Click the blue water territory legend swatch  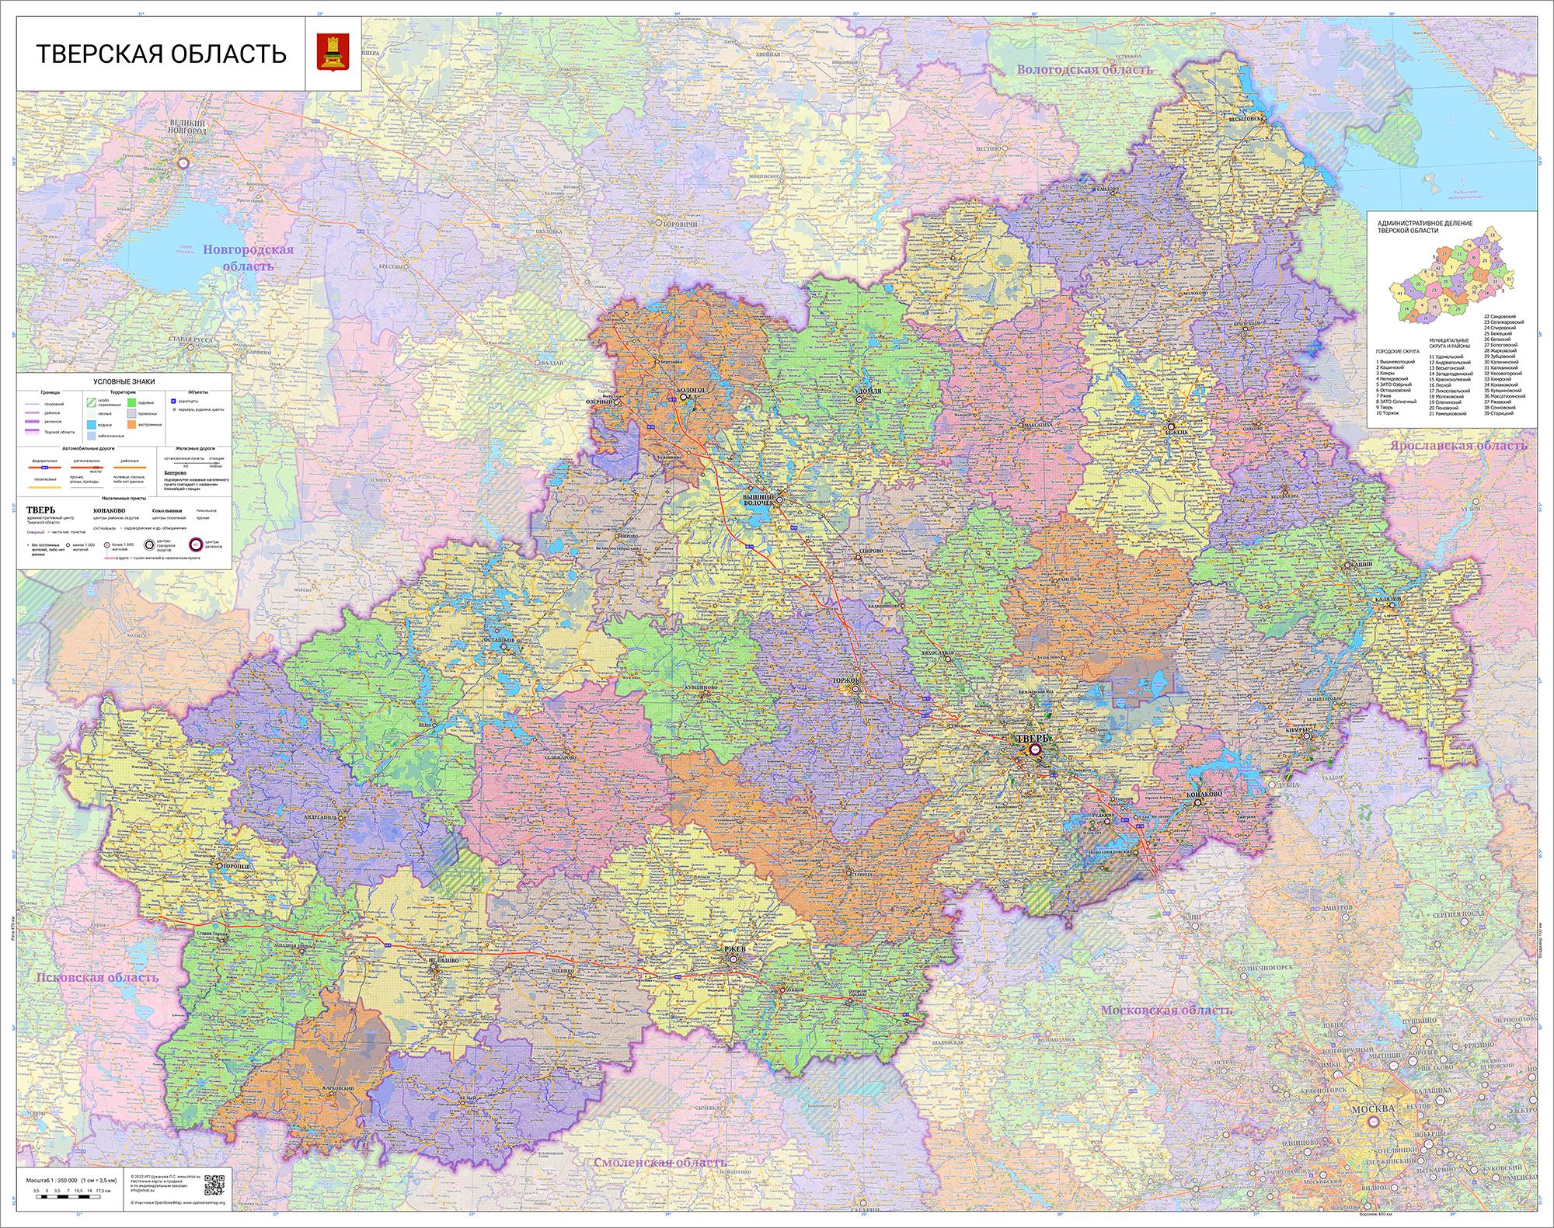[x=92, y=426]
